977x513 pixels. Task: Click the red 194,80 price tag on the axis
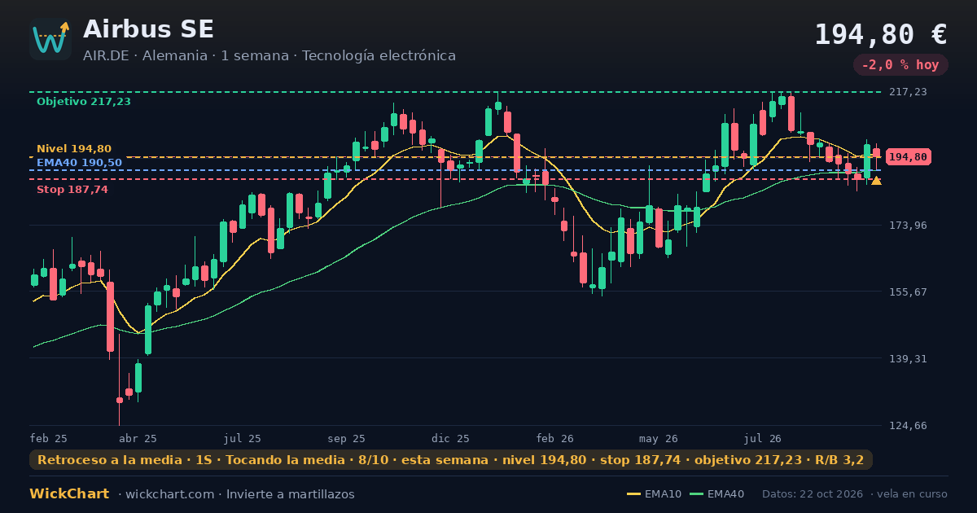(908, 157)
